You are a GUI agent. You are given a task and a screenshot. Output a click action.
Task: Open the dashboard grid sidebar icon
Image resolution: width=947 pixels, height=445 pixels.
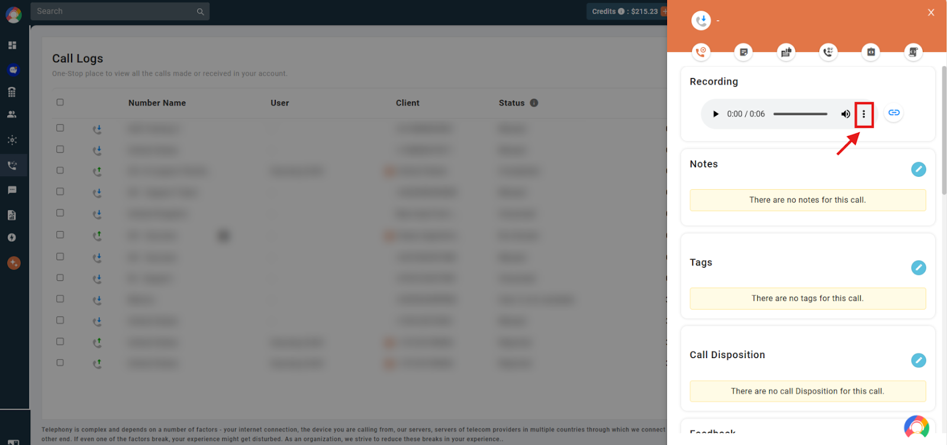tap(12, 46)
